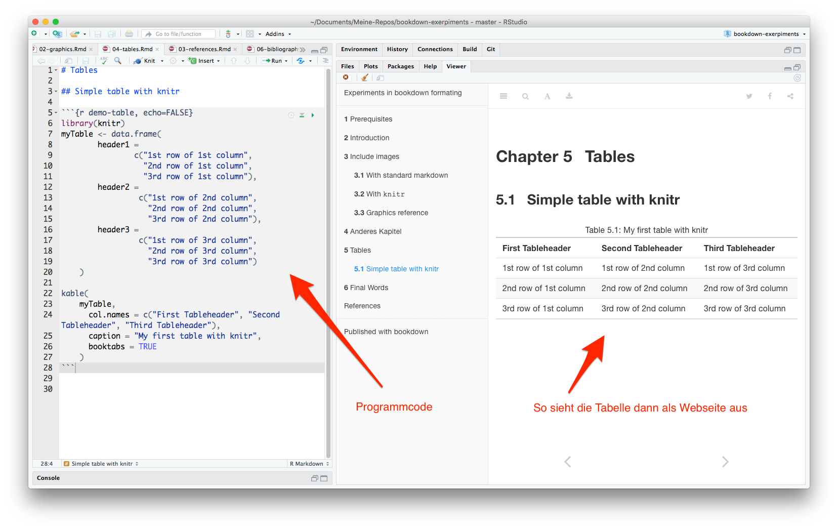Open the 'Simple table with knitr' section navigator

101,464
